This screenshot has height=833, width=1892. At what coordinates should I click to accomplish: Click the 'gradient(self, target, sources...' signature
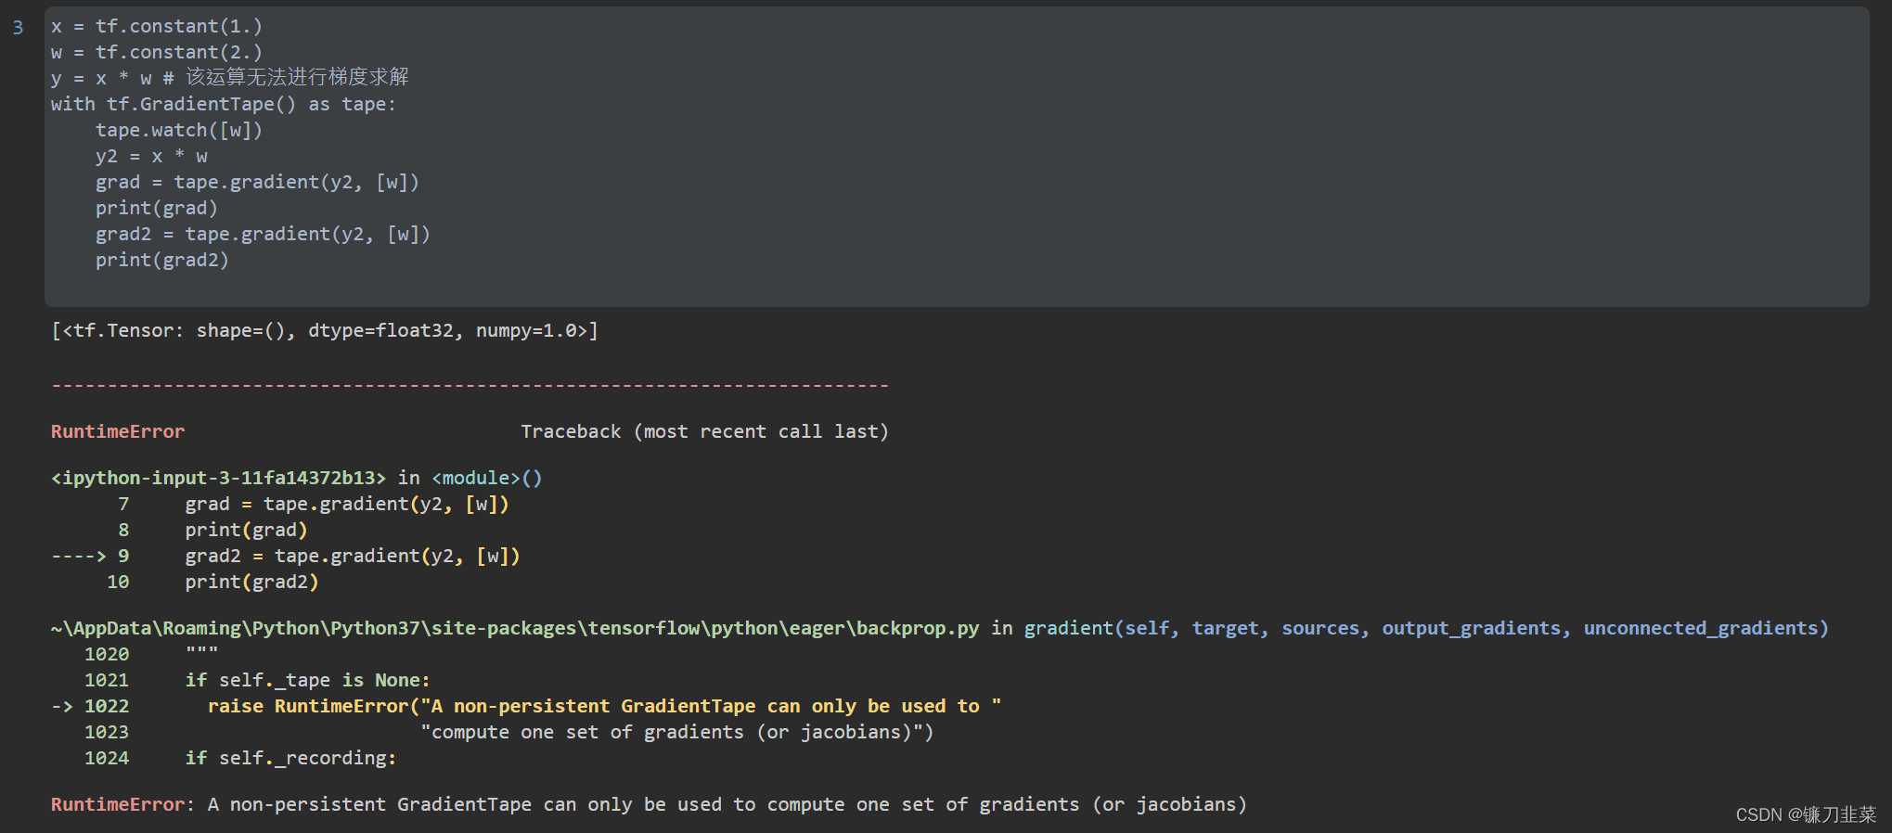click(1426, 628)
